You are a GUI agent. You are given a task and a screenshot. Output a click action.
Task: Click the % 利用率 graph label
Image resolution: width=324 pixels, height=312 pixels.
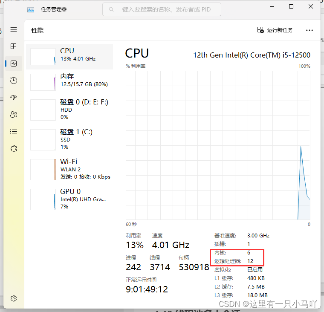tap(136, 66)
